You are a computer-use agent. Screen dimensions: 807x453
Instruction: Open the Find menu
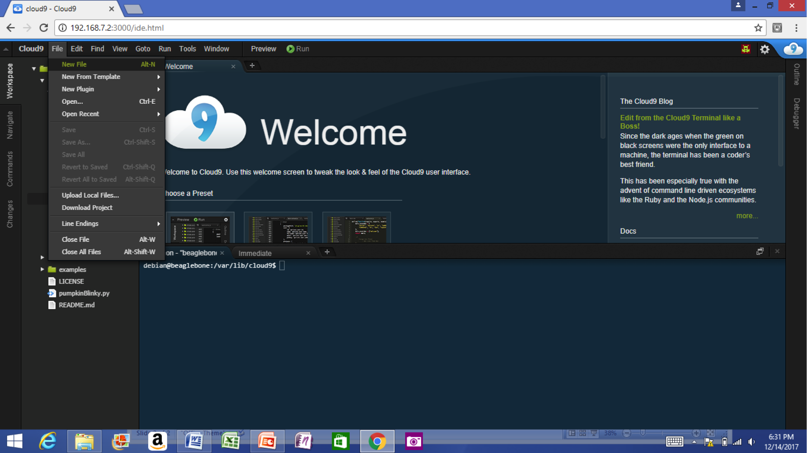[97, 49]
